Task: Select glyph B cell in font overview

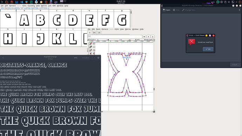Action: pos(41,20)
